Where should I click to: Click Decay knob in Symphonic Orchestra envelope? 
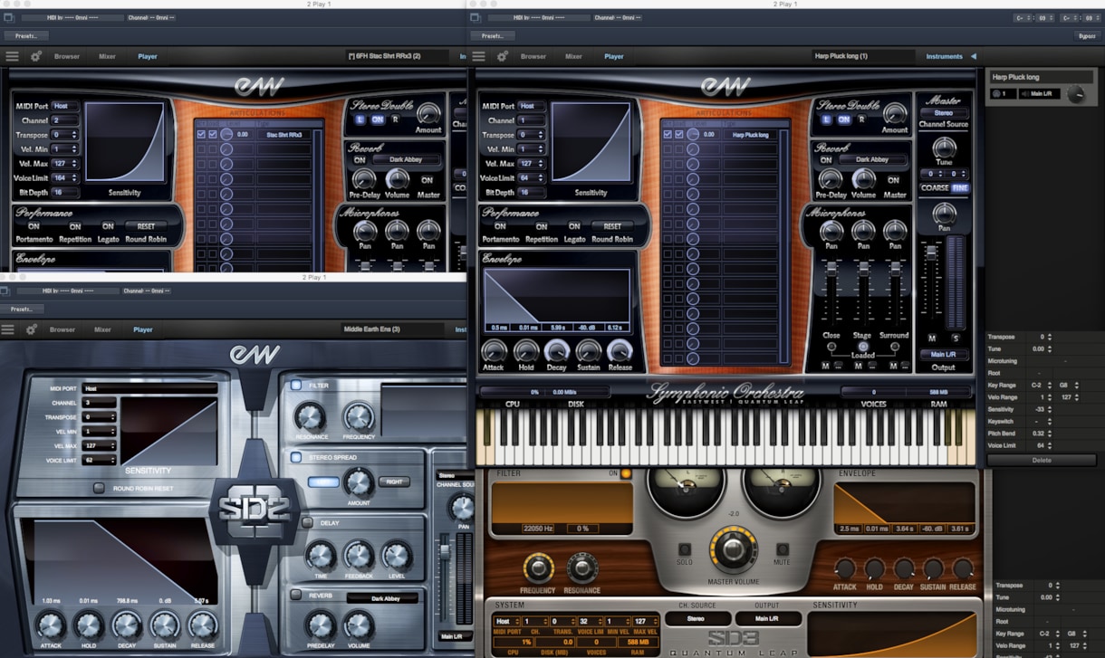[x=556, y=351]
